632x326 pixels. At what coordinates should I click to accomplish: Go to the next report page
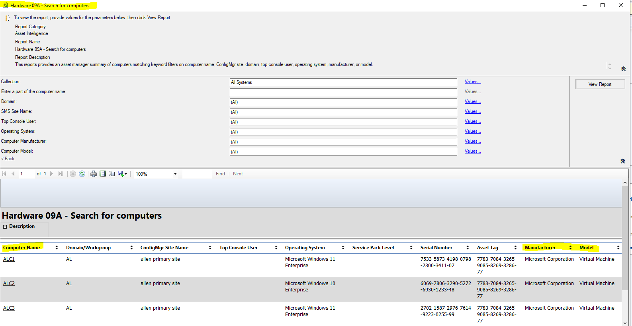click(x=51, y=174)
